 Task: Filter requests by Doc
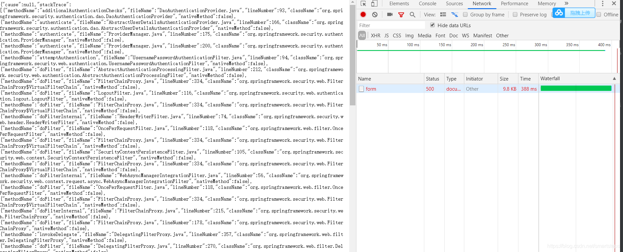pos(453,36)
